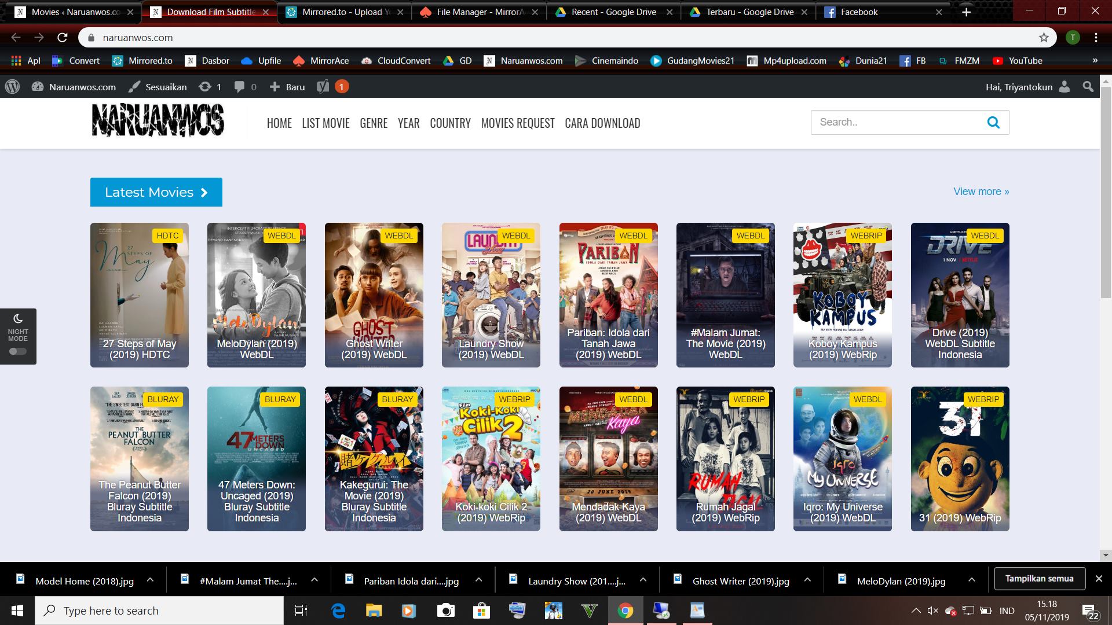The image size is (1112, 625).
Task: Expand options for MeloDylan (2019).jpg download
Action: [x=971, y=579]
